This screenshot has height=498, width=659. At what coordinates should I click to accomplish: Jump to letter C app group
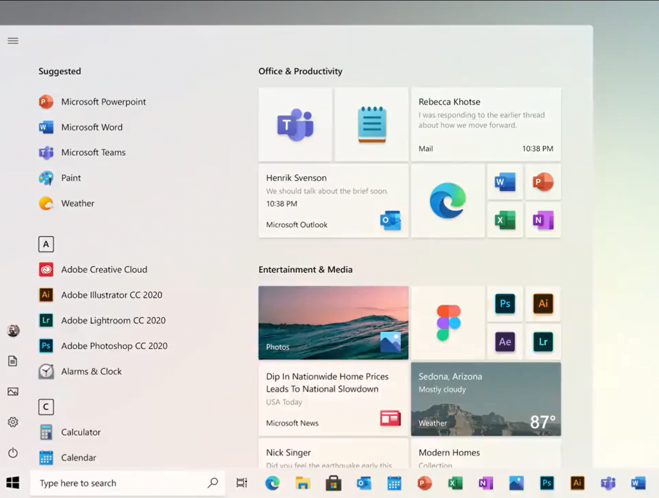[x=46, y=407]
